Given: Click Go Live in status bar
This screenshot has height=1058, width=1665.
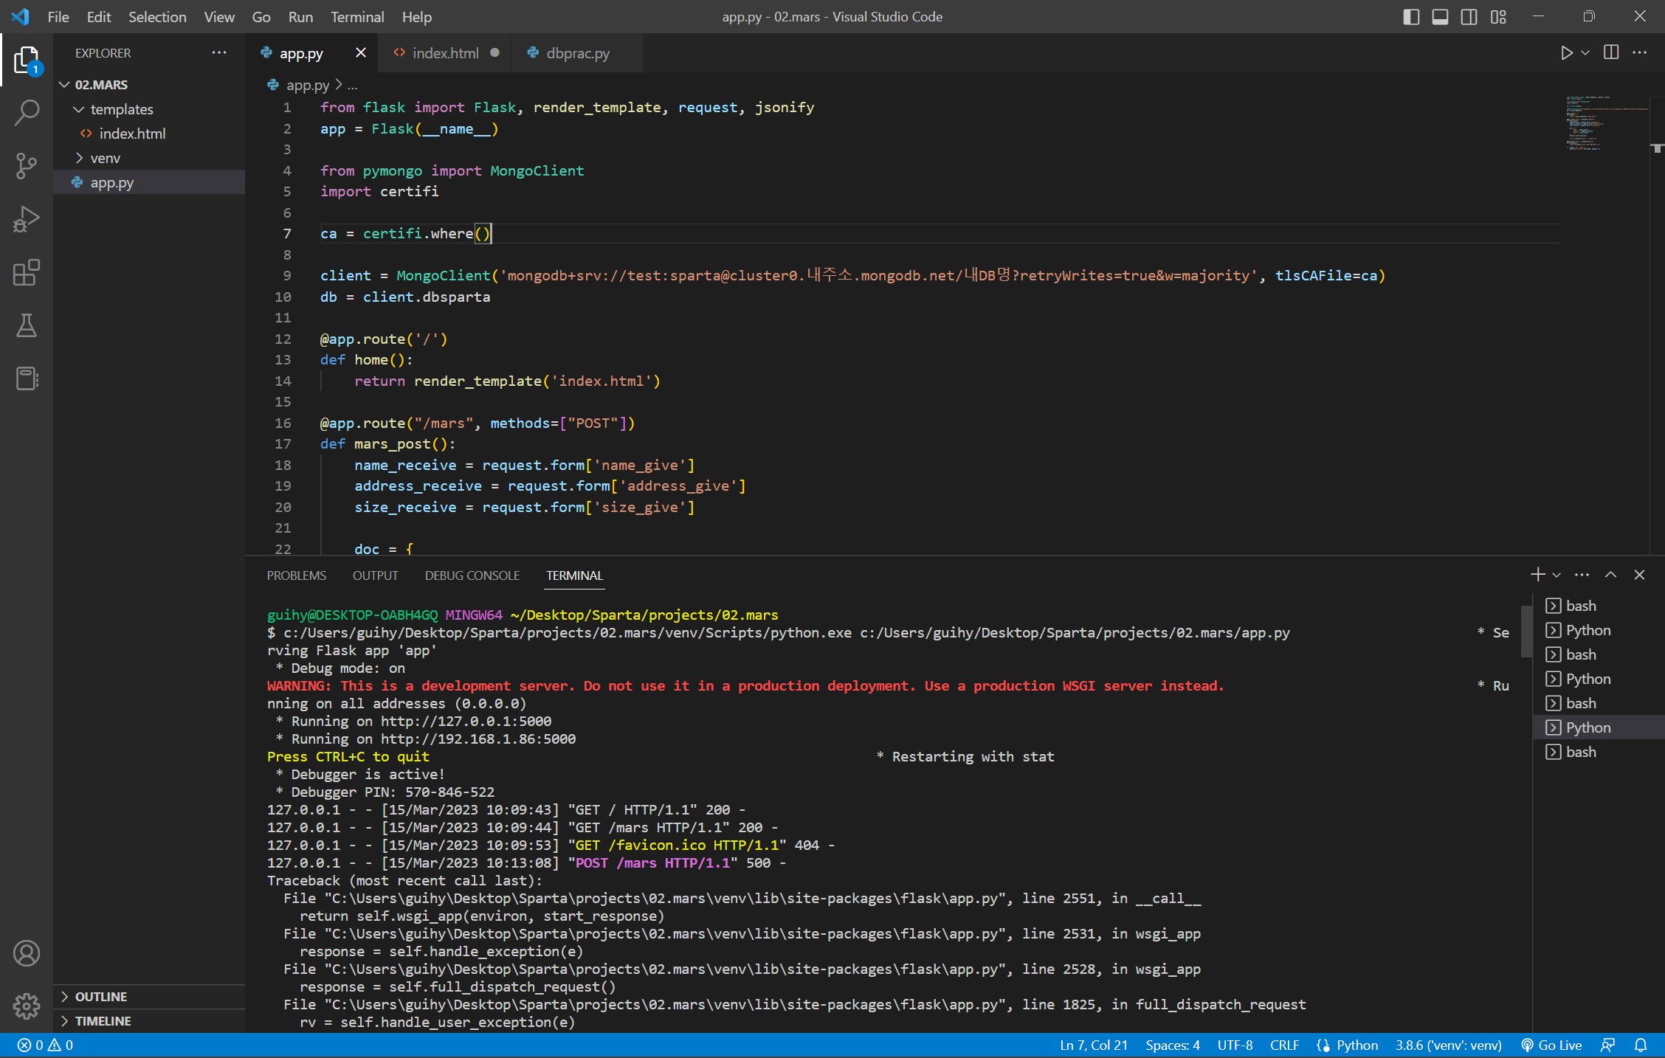Looking at the screenshot, I should (x=1551, y=1045).
